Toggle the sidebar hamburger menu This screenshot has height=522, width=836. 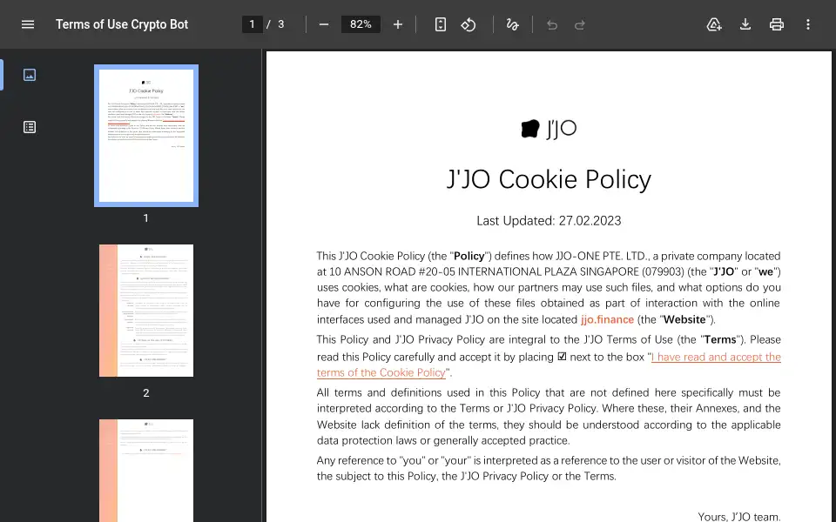28,24
